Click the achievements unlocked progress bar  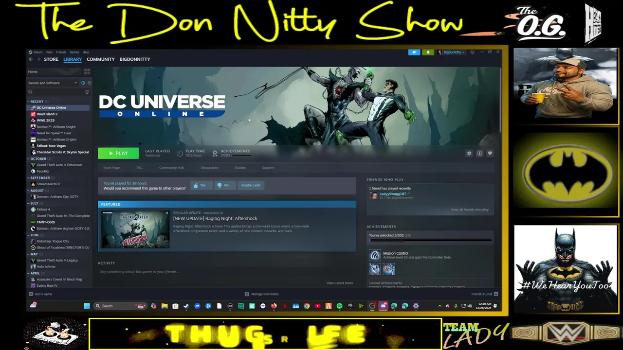430,240
